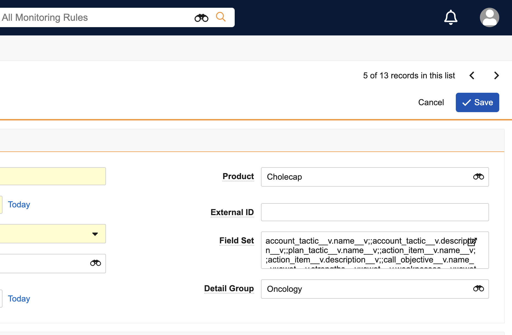Focus the empty External ID field
Image resolution: width=512 pixels, height=335 pixels.
(x=375, y=212)
